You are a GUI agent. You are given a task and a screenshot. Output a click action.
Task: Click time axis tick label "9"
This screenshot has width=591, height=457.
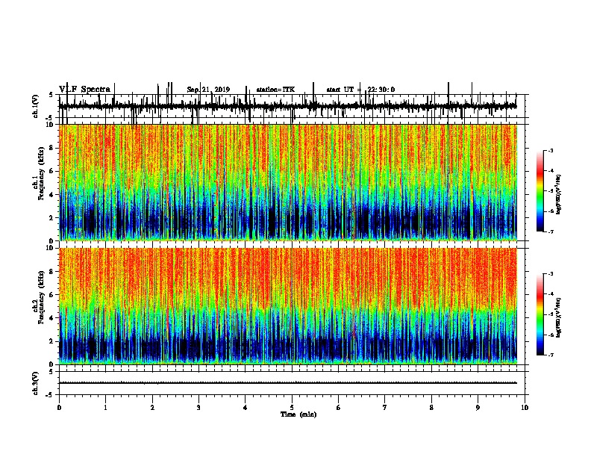pos(478,408)
